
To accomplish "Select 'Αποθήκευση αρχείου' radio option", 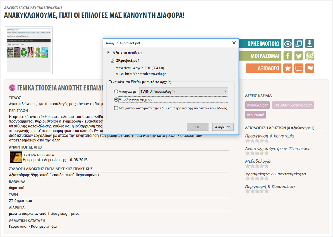I will pos(116,99).
